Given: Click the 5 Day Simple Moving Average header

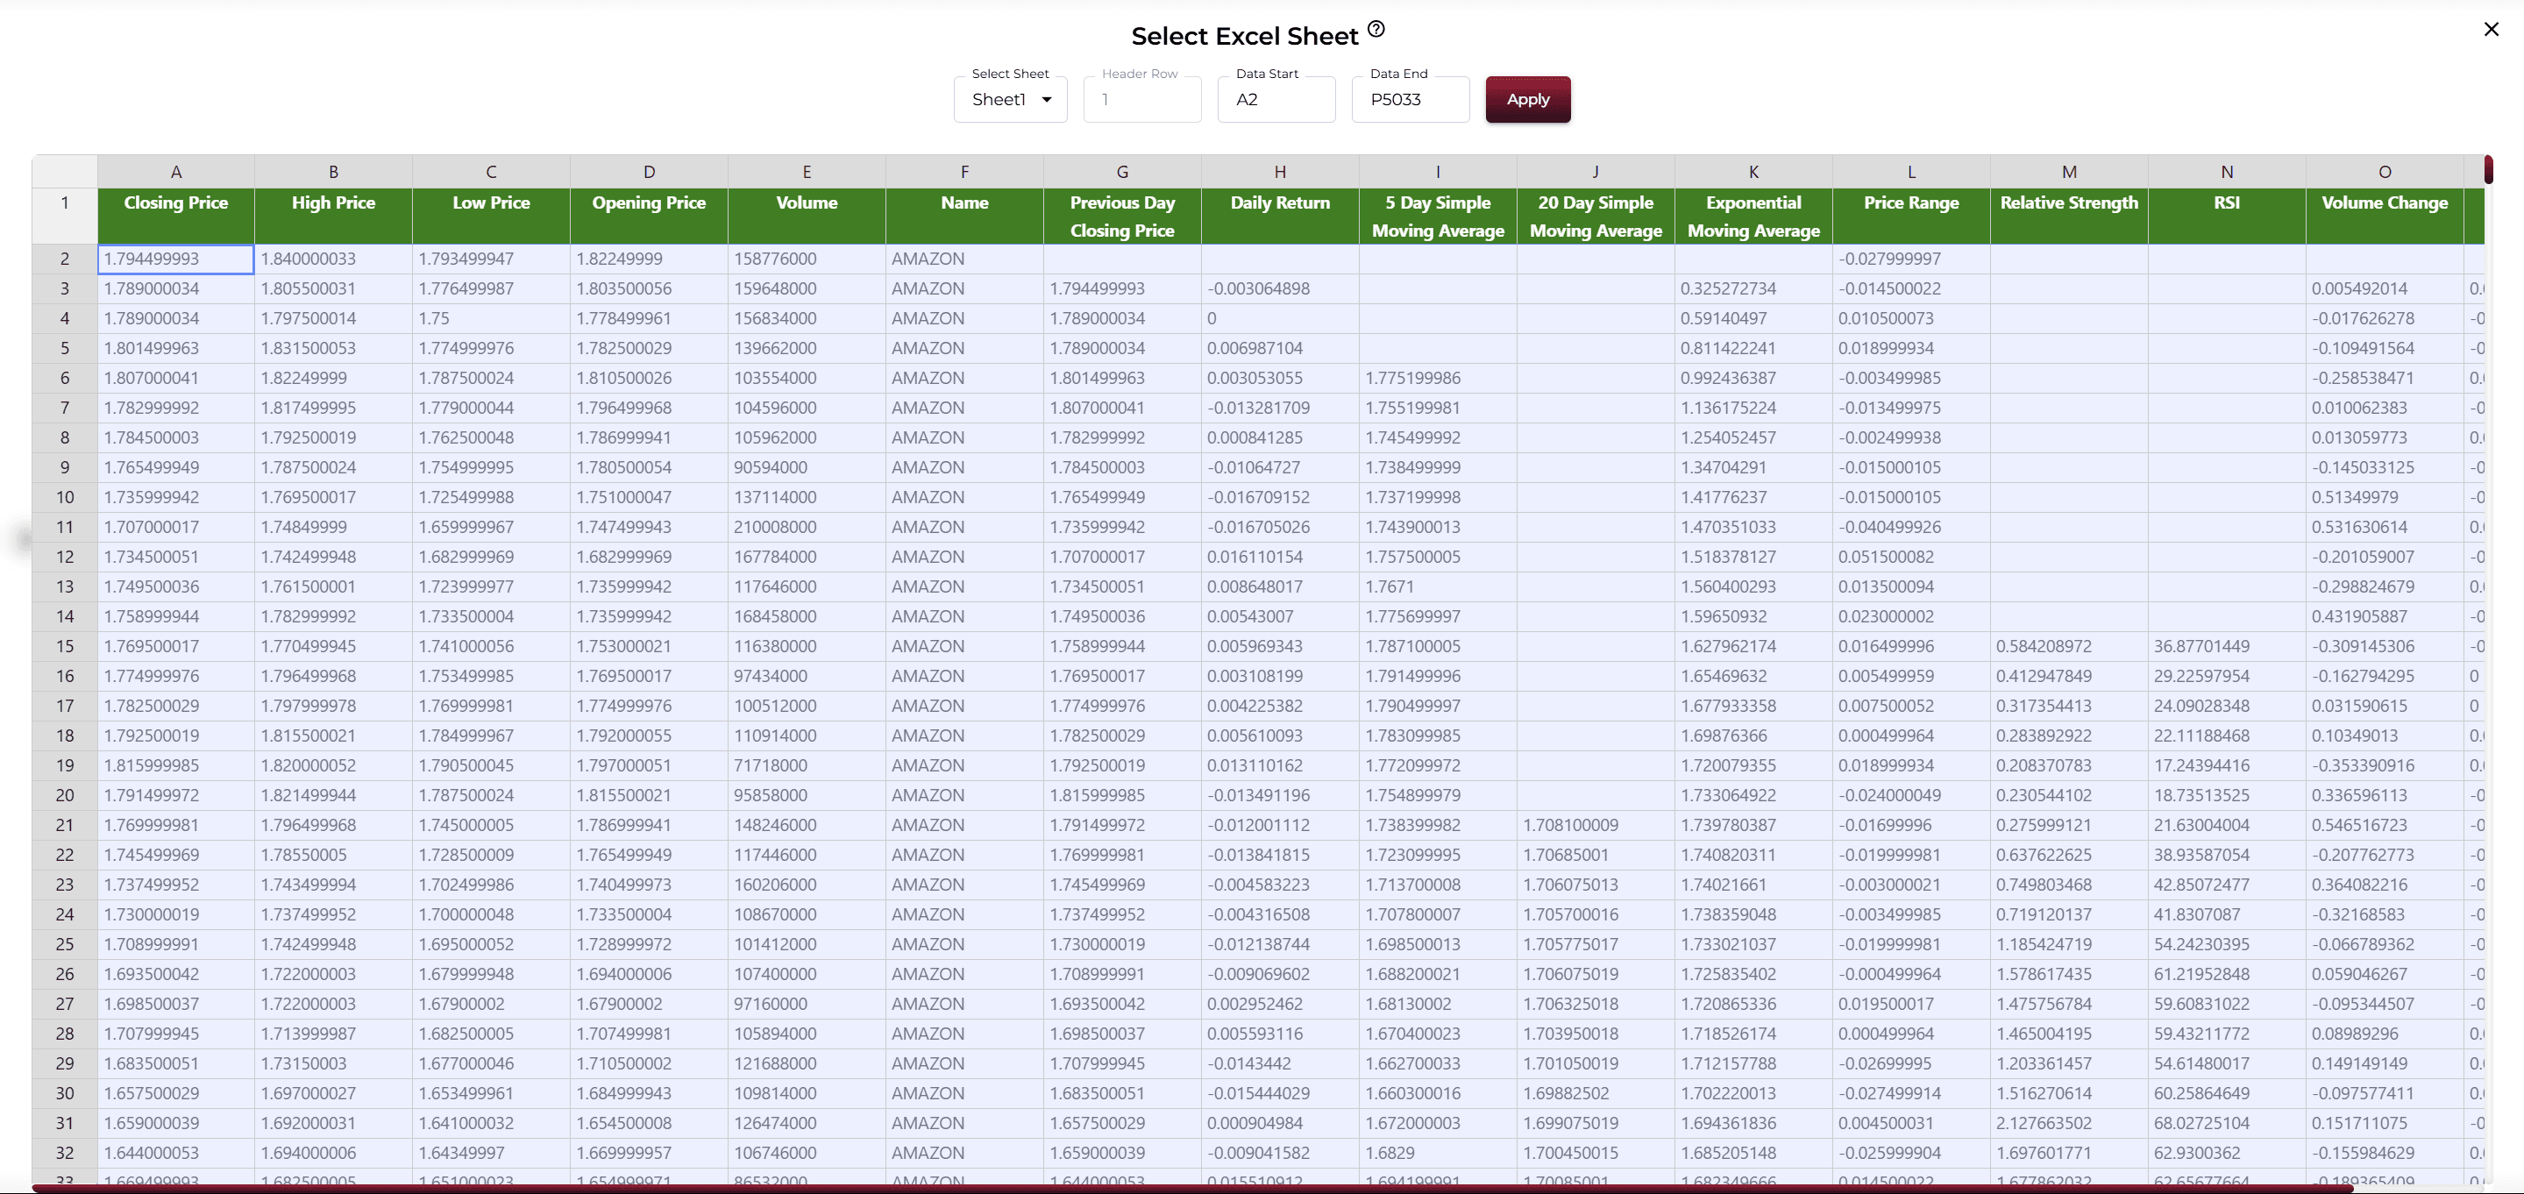Looking at the screenshot, I should (x=1439, y=216).
